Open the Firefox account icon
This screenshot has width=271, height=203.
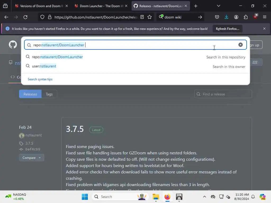236,17
